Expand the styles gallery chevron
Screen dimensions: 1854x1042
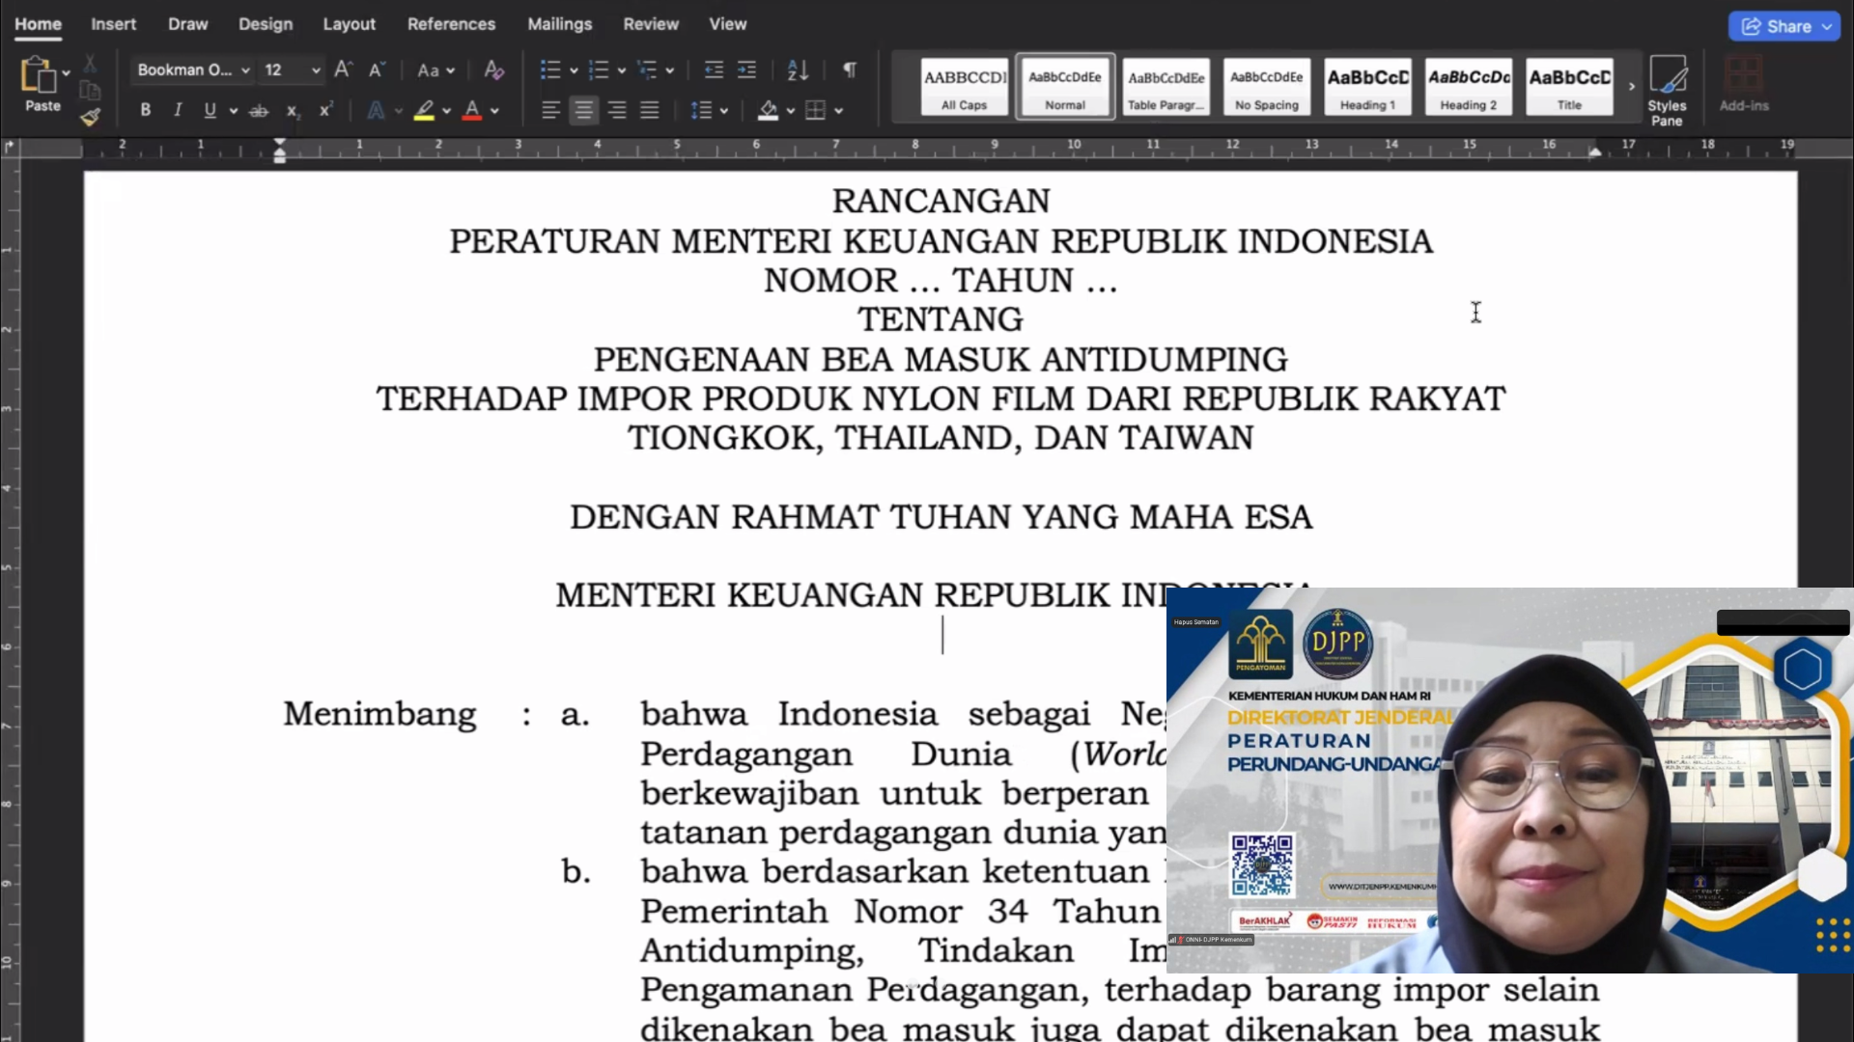(1632, 86)
